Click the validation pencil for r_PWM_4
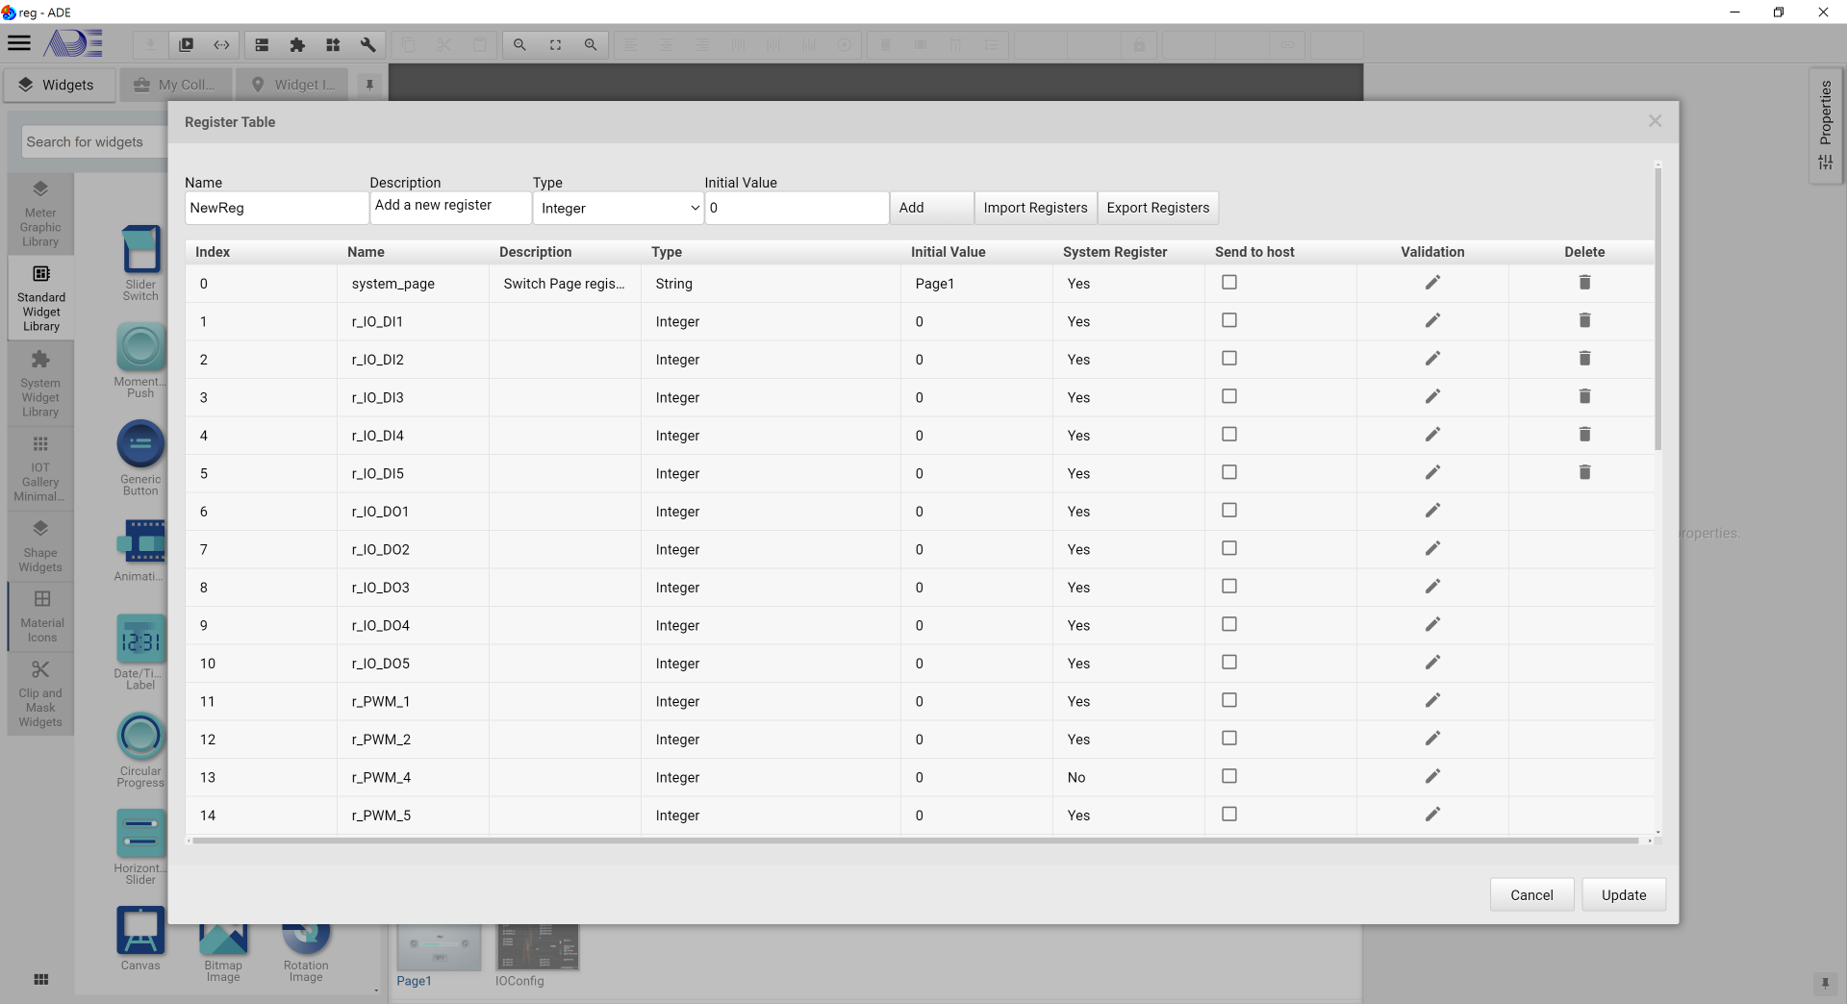1847x1004 pixels. 1432,776
